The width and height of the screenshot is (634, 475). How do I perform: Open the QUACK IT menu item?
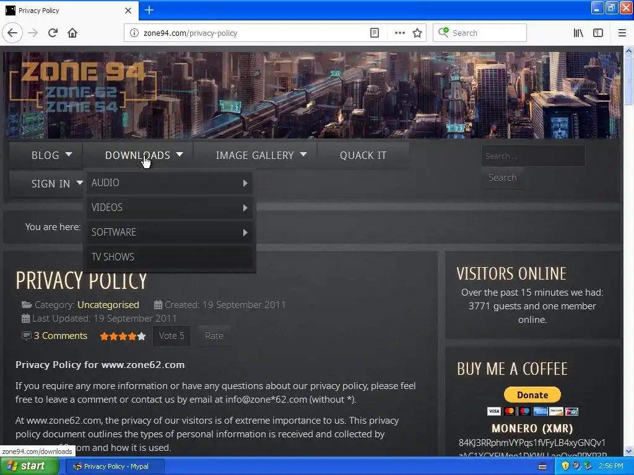(x=363, y=155)
